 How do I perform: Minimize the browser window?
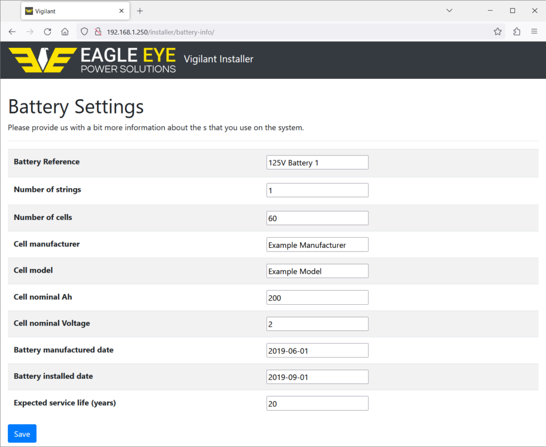pos(491,11)
